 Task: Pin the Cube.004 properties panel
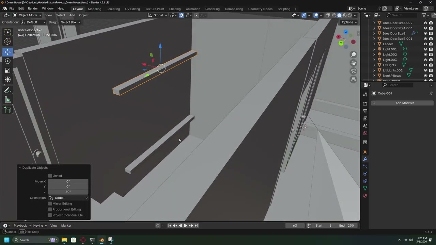click(431, 93)
